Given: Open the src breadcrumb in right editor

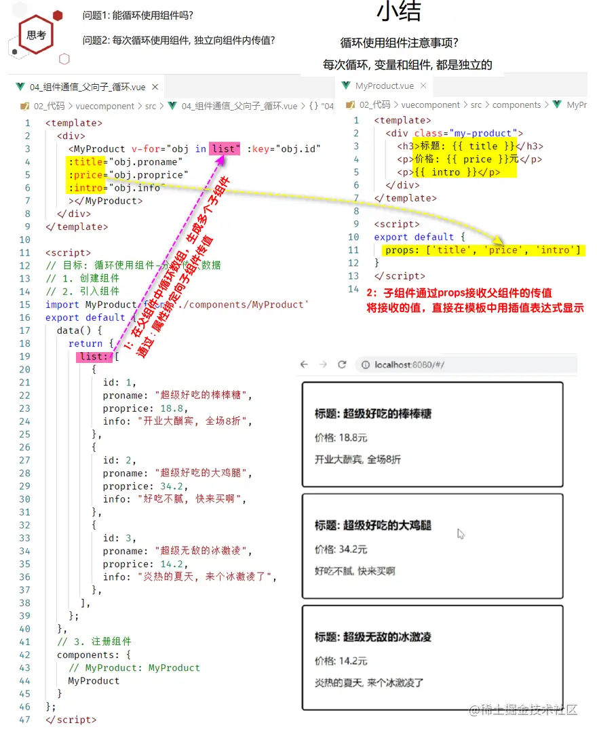Looking at the screenshot, I should (x=476, y=104).
